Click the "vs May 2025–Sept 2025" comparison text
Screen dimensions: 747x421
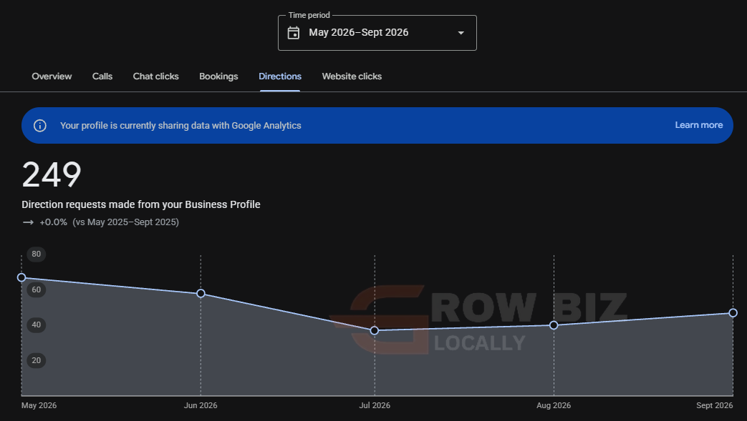coord(126,222)
